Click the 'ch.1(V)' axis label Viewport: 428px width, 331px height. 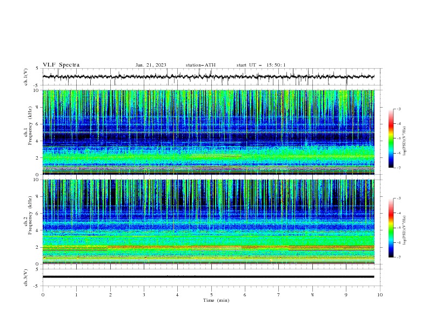click(26, 77)
